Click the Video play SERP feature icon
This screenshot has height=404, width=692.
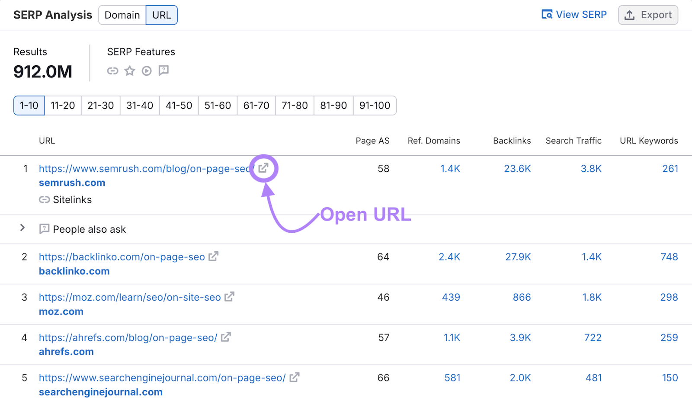[x=146, y=71]
